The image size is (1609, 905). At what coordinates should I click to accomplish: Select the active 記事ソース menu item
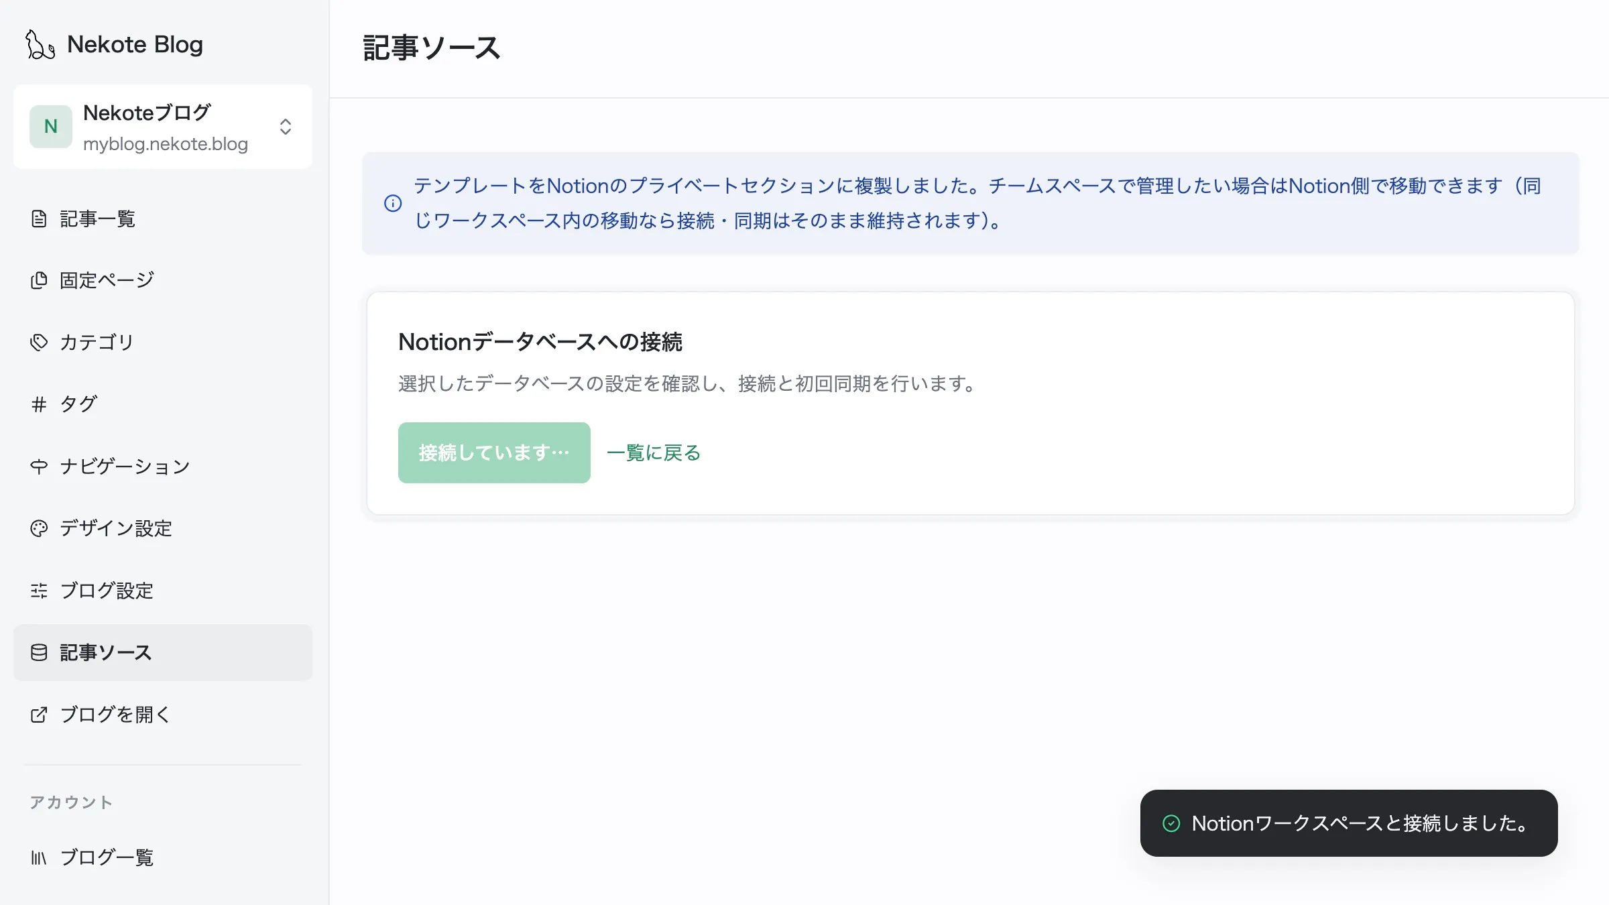click(x=163, y=652)
